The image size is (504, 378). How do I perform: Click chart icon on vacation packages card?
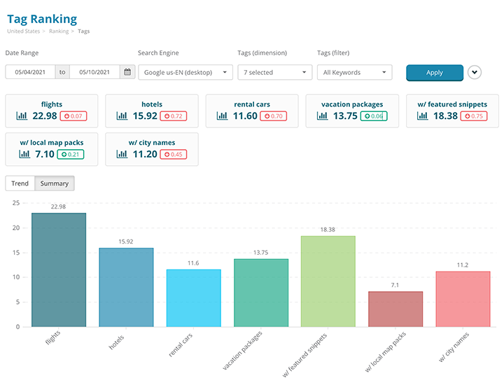click(322, 115)
